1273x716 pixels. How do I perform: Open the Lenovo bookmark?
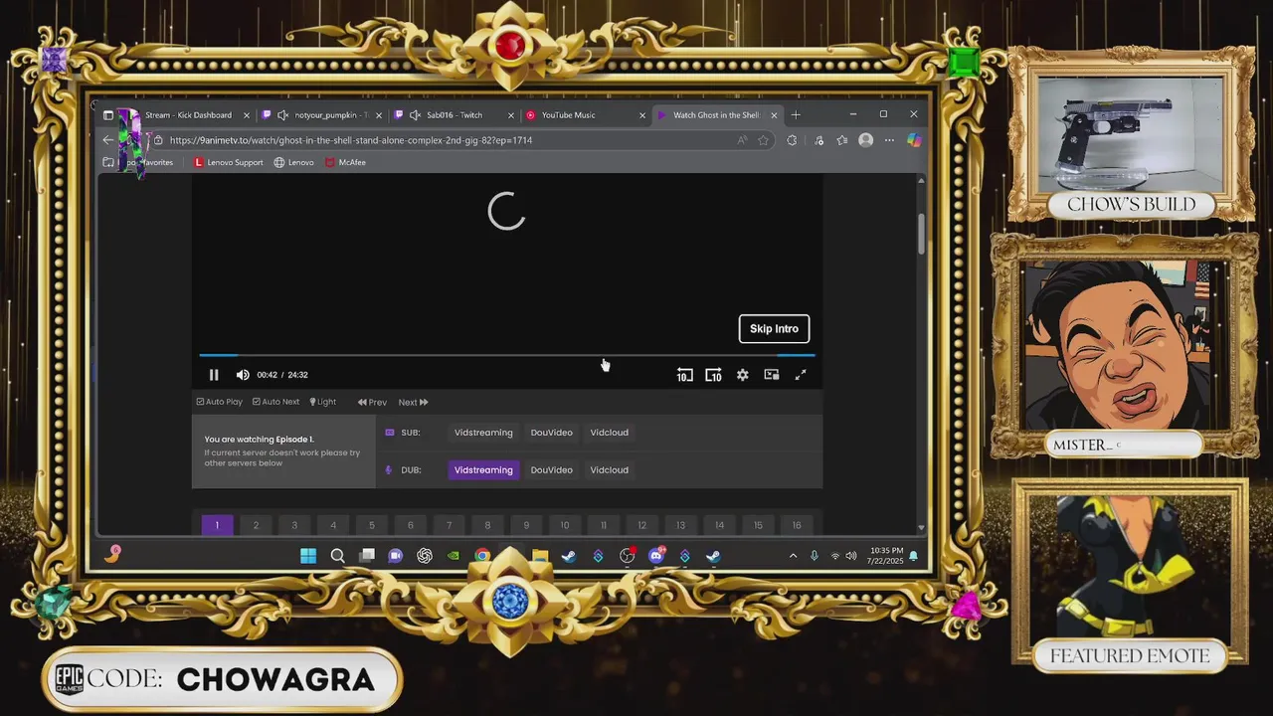(x=294, y=162)
